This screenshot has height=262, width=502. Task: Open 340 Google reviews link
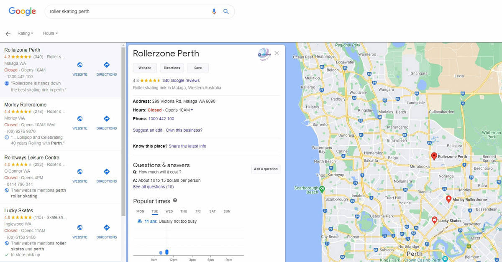(x=181, y=80)
